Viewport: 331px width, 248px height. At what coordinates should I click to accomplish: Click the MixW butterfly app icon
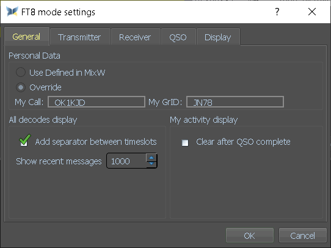pyautogui.click(x=12, y=12)
